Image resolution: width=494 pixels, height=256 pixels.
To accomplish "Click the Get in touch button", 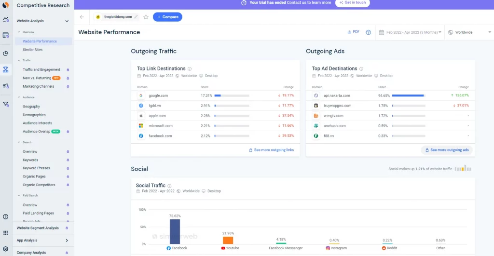I will tap(353, 3).
